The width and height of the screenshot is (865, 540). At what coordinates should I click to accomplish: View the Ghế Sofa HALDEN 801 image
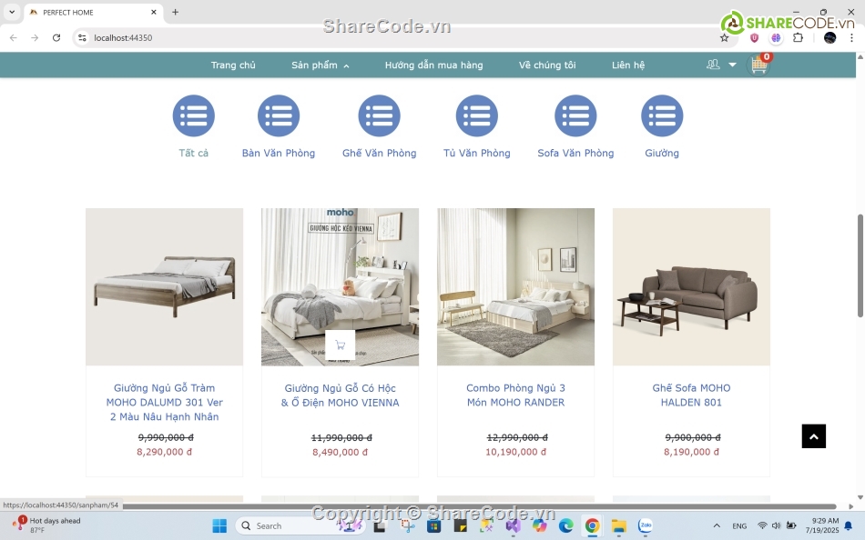[691, 286]
